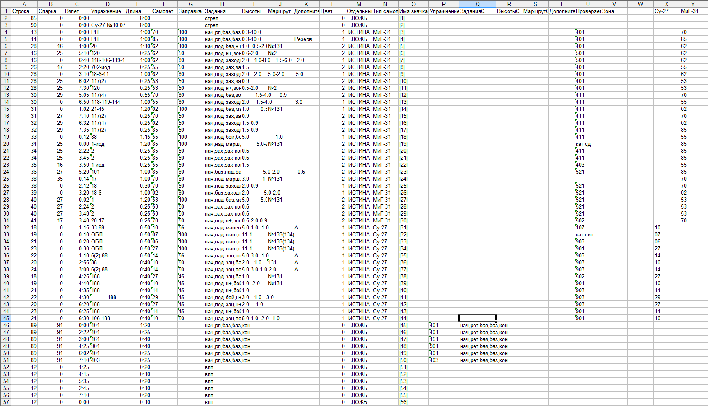Select column A header
This screenshot has width=708, height=406.
[24, 4]
